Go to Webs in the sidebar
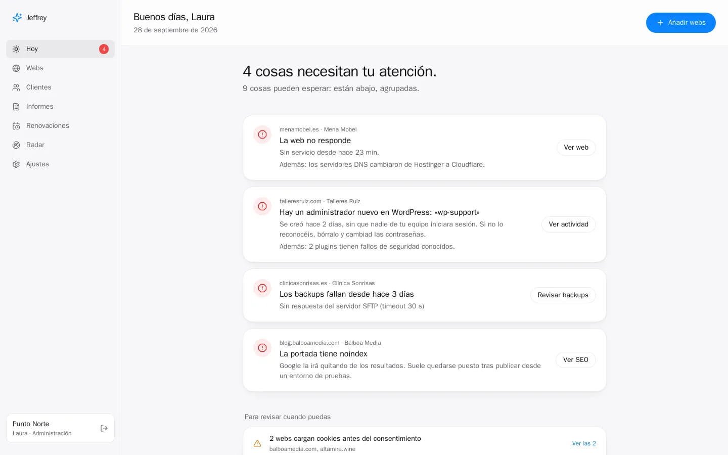Viewport: 728px width, 455px height. (60, 68)
